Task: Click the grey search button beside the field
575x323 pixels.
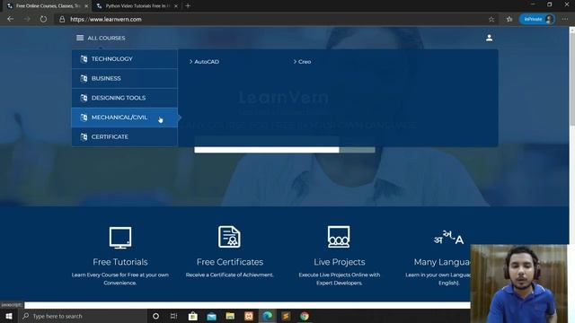Action: coord(358,150)
